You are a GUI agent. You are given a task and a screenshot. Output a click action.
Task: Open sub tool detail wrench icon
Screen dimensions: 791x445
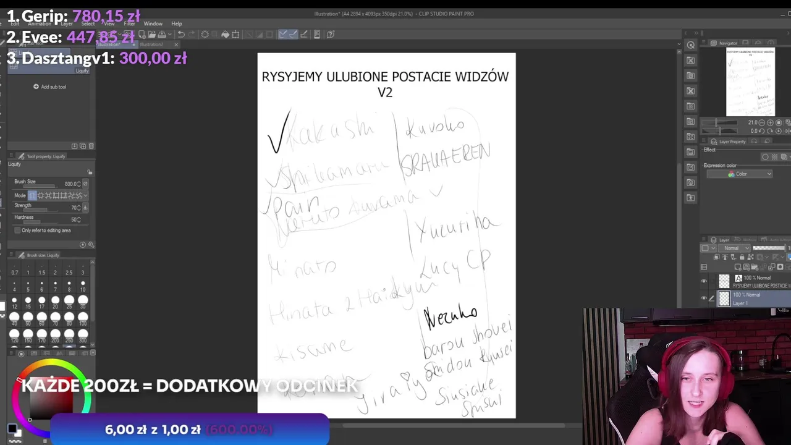[91, 245]
